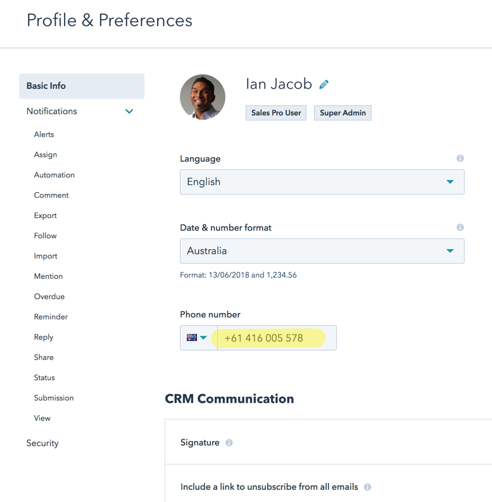The image size is (492, 502).
Task: Open Export notification settings
Action: click(x=46, y=216)
